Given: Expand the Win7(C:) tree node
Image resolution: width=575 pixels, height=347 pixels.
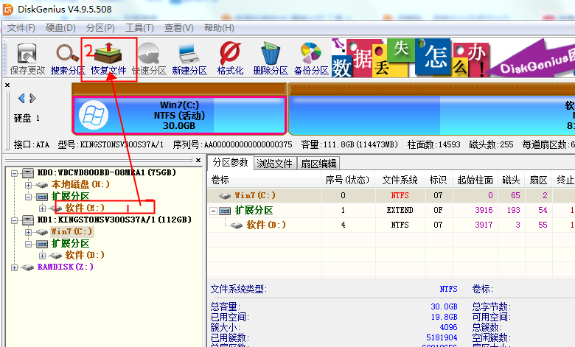Looking at the screenshot, I should coord(28,232).
